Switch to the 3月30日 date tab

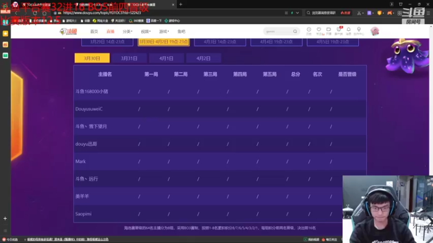pyautogui.click(x=92, y=58)
